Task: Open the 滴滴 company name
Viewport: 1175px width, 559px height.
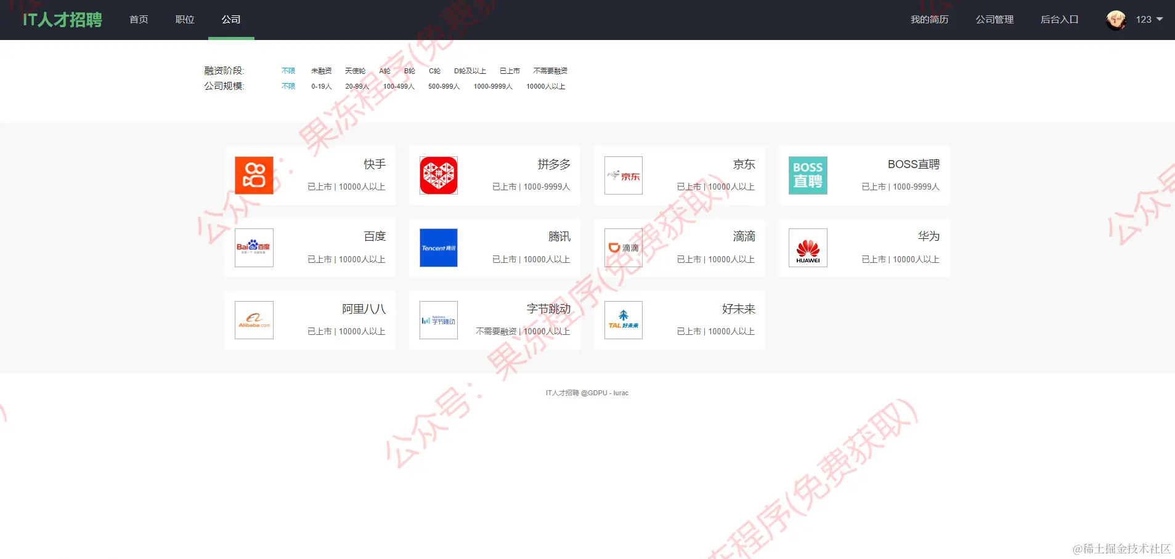Action: [744, 236]
